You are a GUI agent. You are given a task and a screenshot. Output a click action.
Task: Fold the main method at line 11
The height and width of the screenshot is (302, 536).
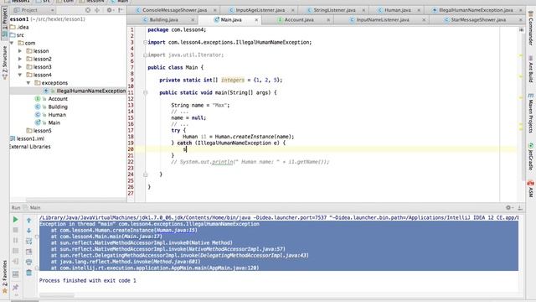(145, 92)
